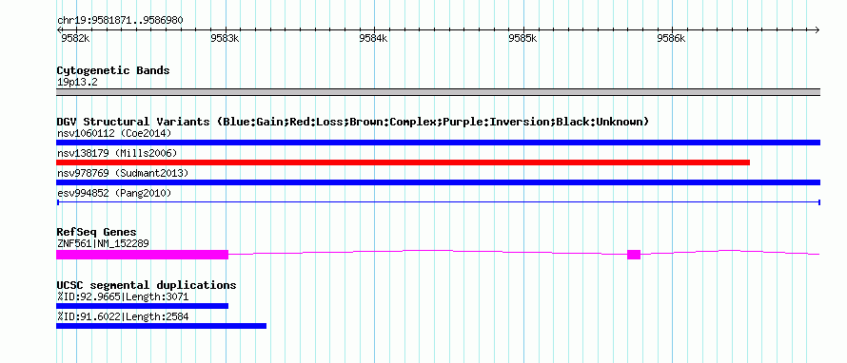
Task: Click the nsv1060112 (Coe2014) blue gain bar
Action: (438, 143)
